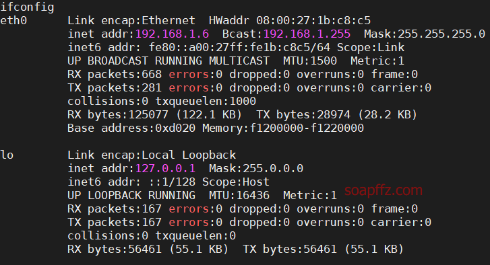Click broadcast address 192.168.1.255
This screenshot has width=490, height=265.
click(307, 34)
